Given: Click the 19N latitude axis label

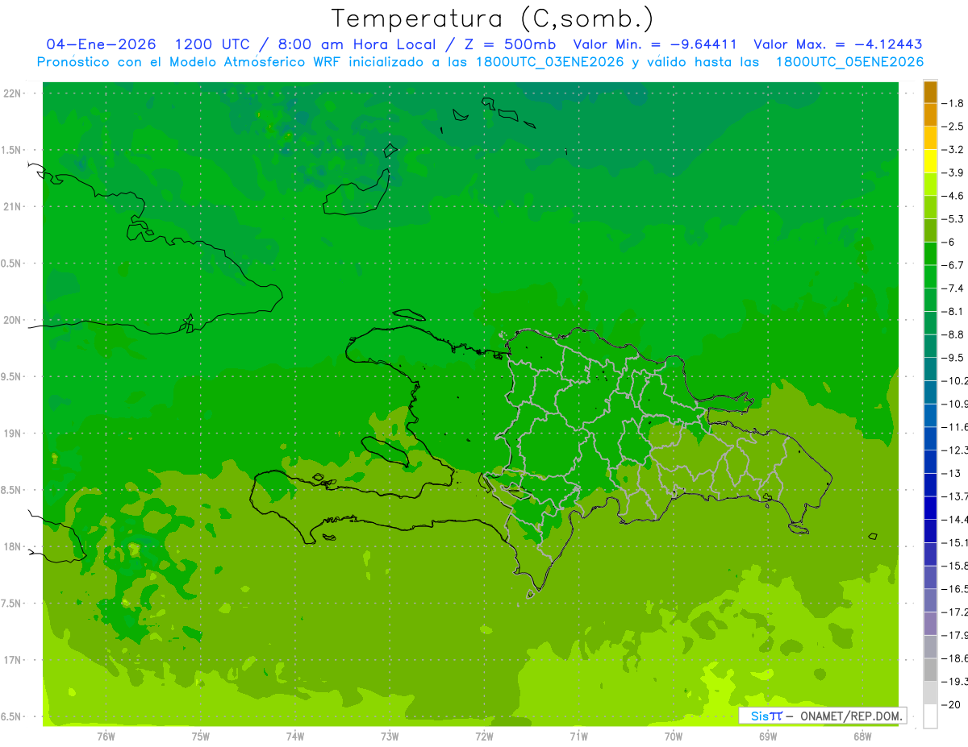Looking at the screenshot, I should click(x=12, y=434).
